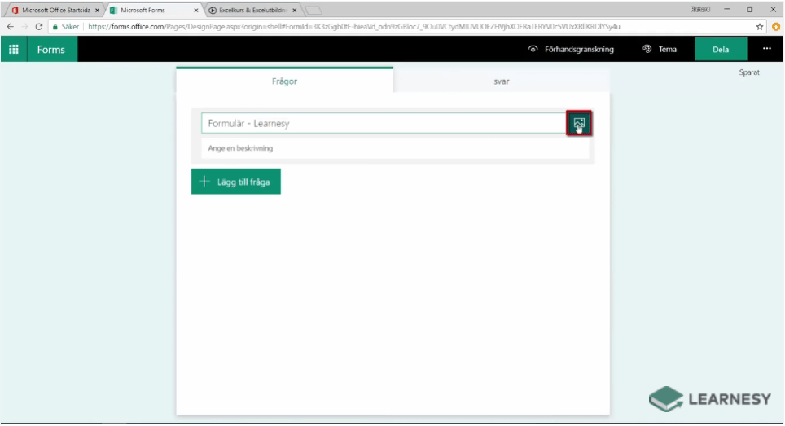
Task: Click the Forms home link
Action: tap(50, 49)
